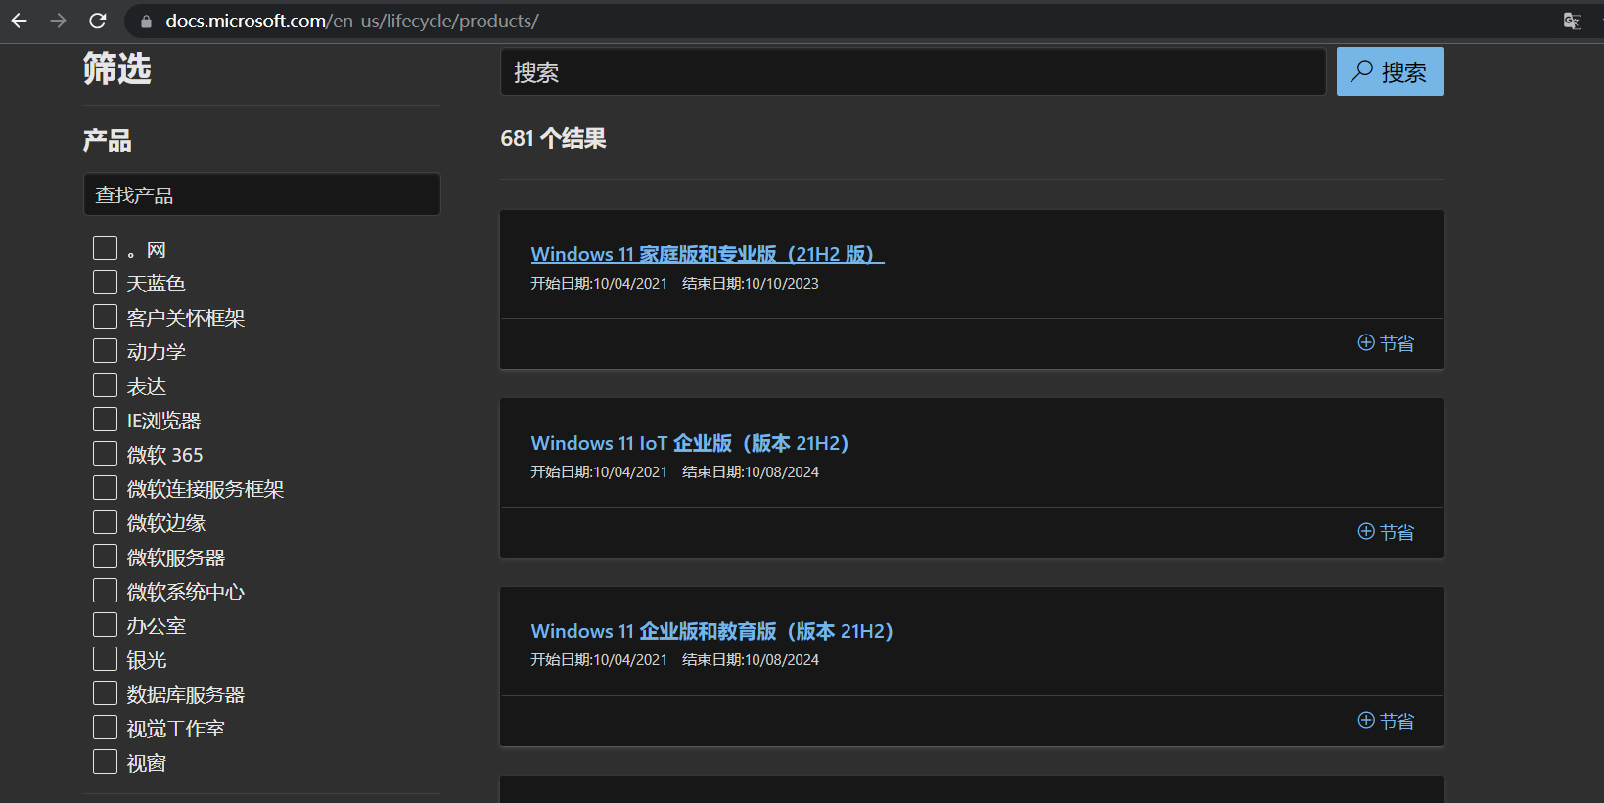Toggle the 办公室 (Office) checkbox
The width and height of the screenshot is (1604, 803).
[x=105, y=625]
